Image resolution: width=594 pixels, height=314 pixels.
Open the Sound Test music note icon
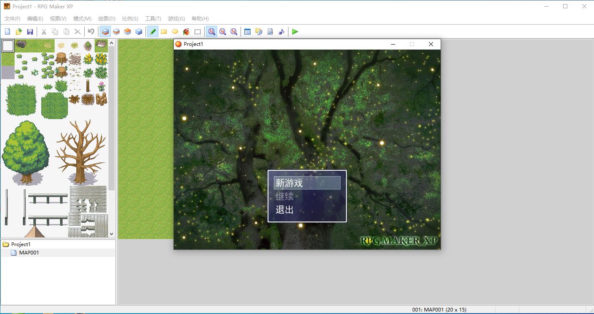281,32
